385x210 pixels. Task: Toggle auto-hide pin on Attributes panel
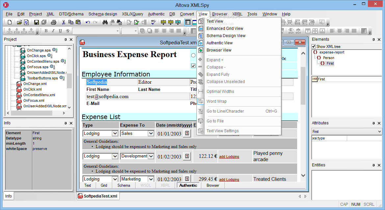pyautogui.click(x=374, y=123)
